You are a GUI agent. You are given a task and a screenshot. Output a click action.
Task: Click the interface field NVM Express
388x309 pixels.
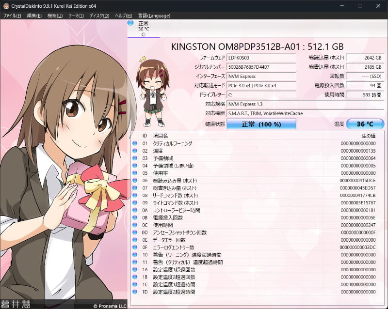point(261,76)
